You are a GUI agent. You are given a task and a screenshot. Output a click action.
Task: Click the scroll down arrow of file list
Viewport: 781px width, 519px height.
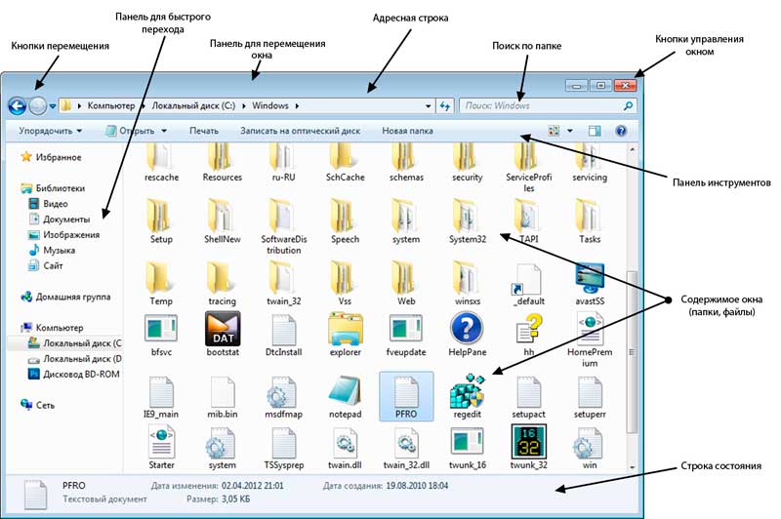[632, 467]
